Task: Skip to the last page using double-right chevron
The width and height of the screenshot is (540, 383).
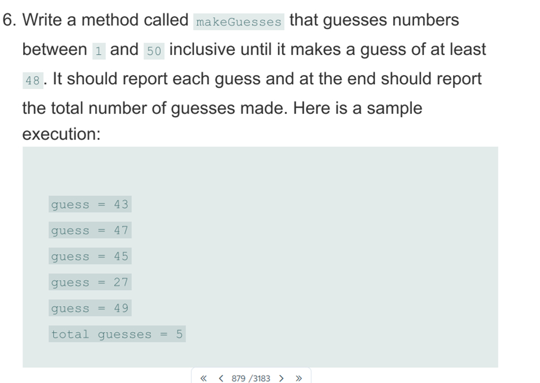Action: click(x=300, y=378)
